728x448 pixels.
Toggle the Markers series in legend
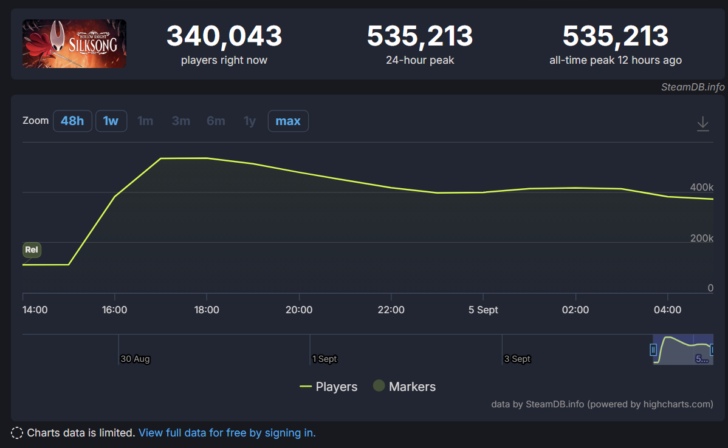click(x=404, y=386)
